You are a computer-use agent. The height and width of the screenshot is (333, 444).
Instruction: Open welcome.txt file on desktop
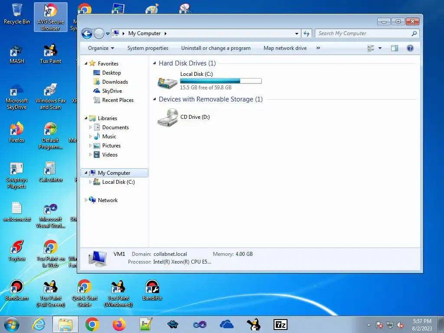17,212
